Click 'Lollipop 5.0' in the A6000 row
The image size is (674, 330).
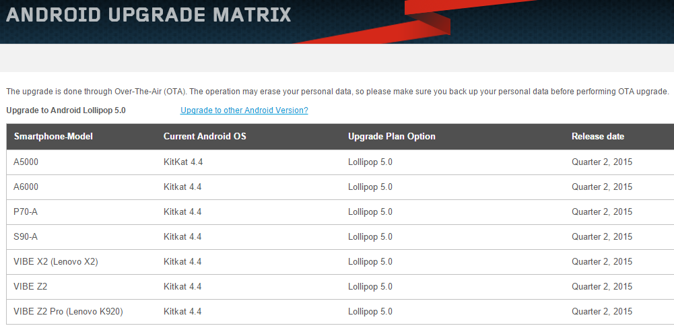370,187
